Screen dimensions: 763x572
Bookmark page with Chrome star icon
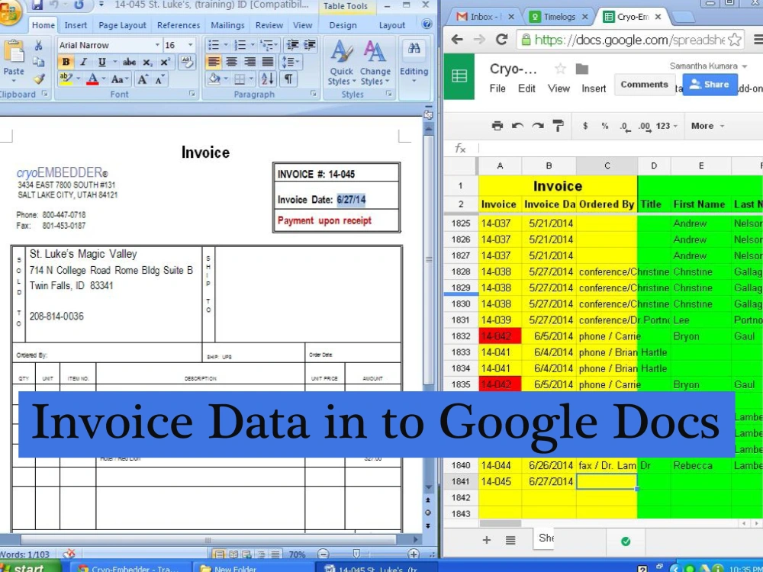point(734,40)
